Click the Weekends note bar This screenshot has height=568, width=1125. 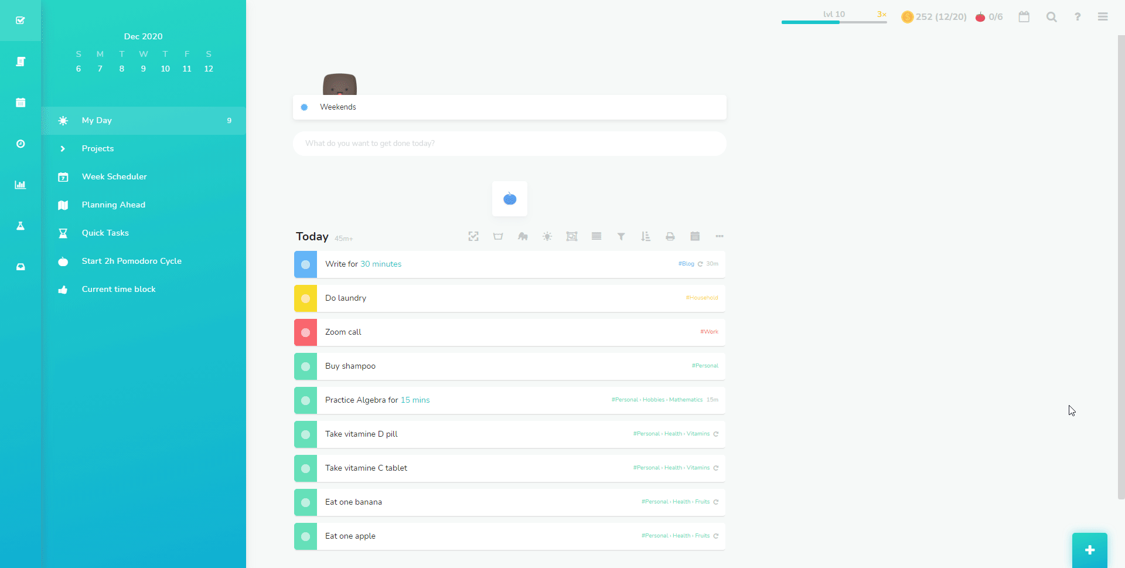coord(510,107)
